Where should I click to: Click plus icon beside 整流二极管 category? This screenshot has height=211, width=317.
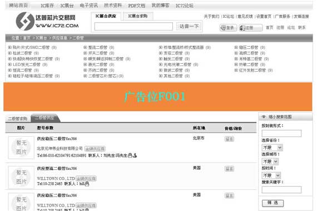pyautogui.click(x=85, y=47)
